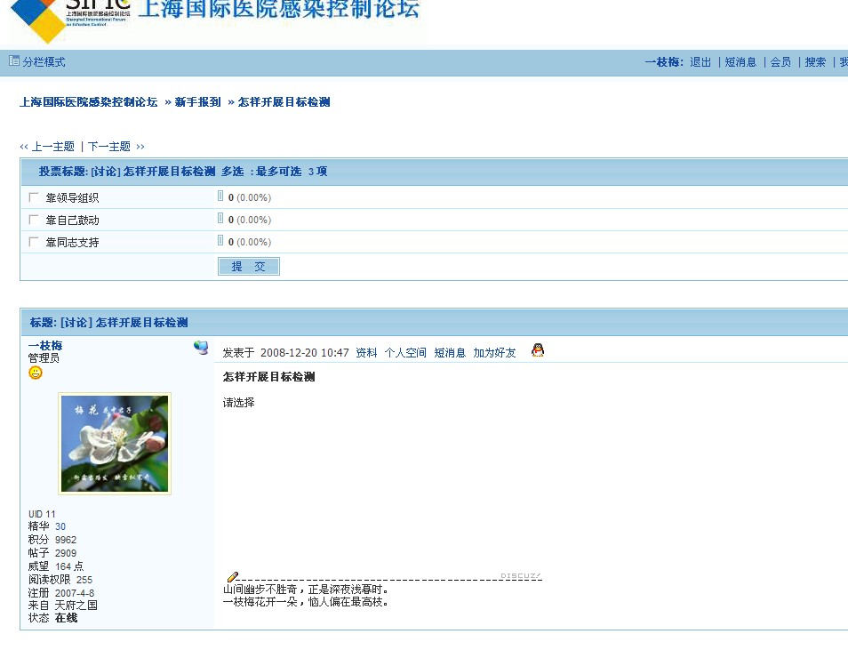Viewport: 848px width, 650px height.
Task: Click the QQ penguin icon in post header
Action: tap(537, 350)
